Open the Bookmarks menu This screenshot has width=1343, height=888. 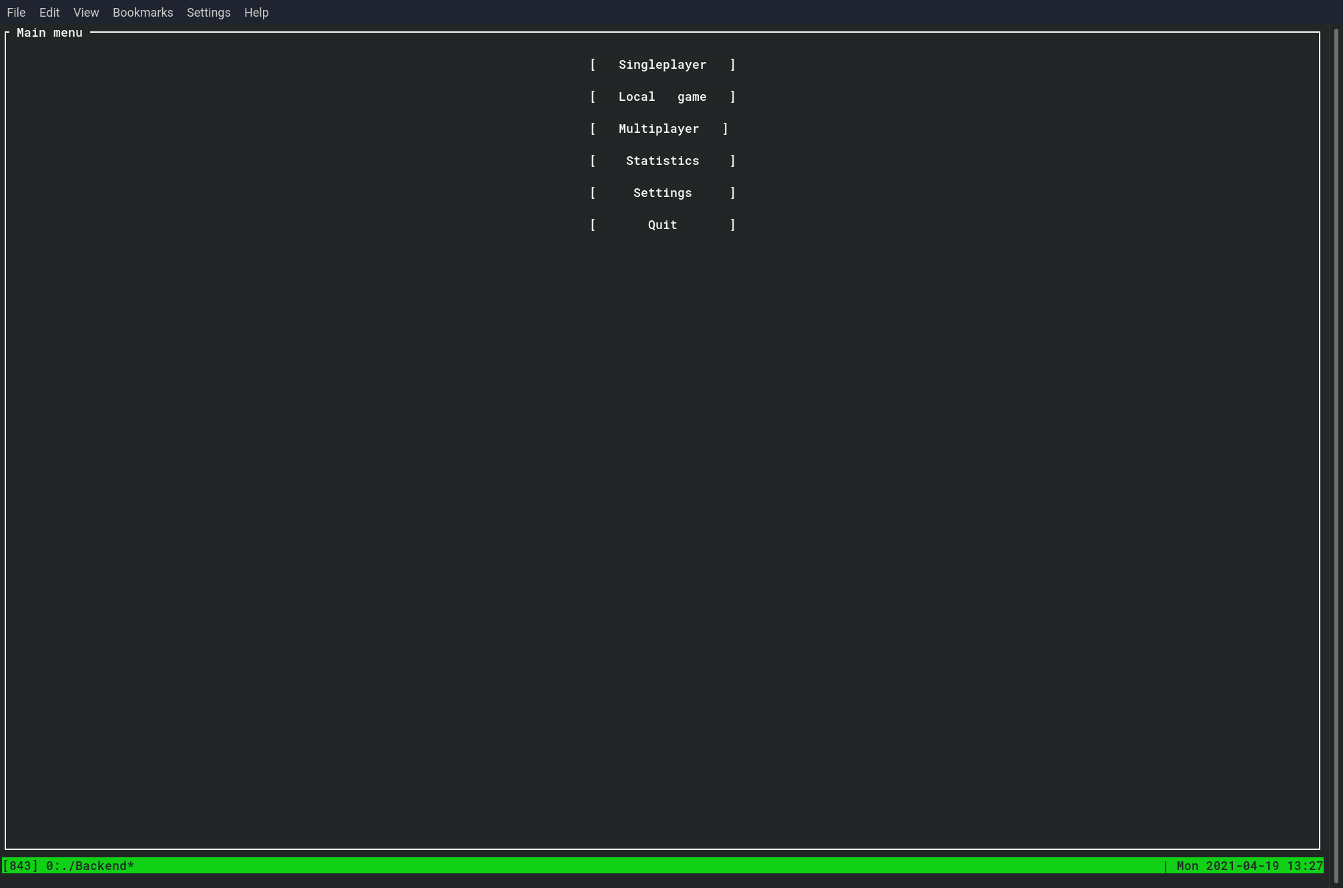[x=143, y=13]
